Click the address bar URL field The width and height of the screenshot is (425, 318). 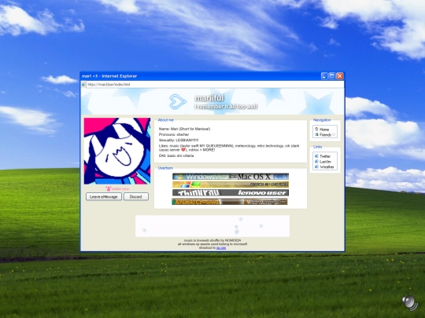click(x=215, y=84)
